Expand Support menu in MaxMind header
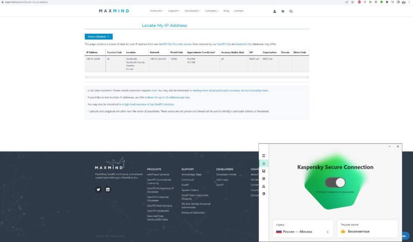Viewport: 413px width, 242px height. click(174, 11)
